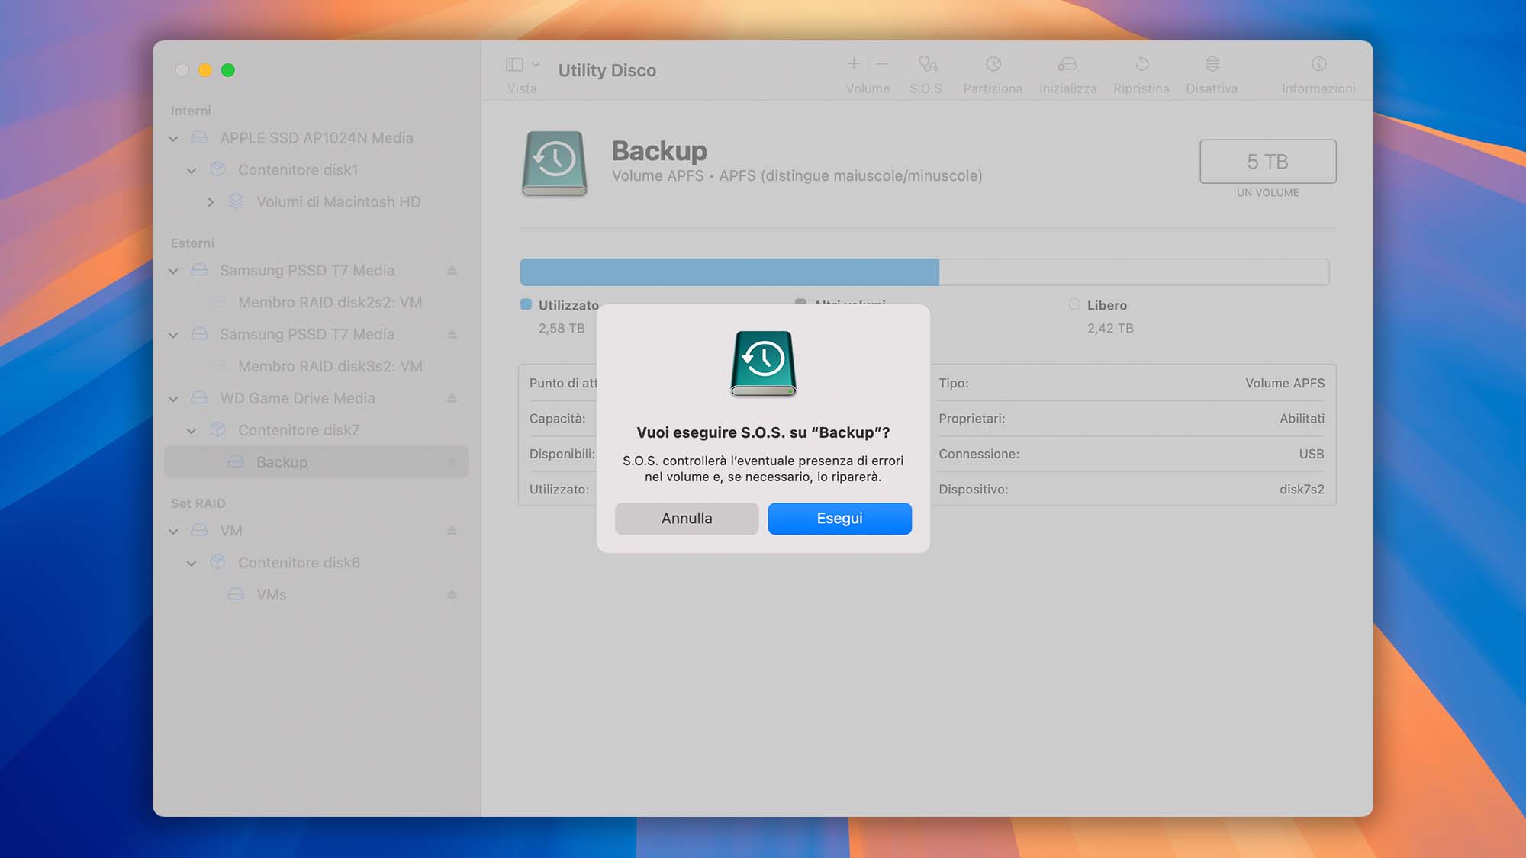Select WD Game Drive Media row
1526x858 pixels.
coord(316,398)
